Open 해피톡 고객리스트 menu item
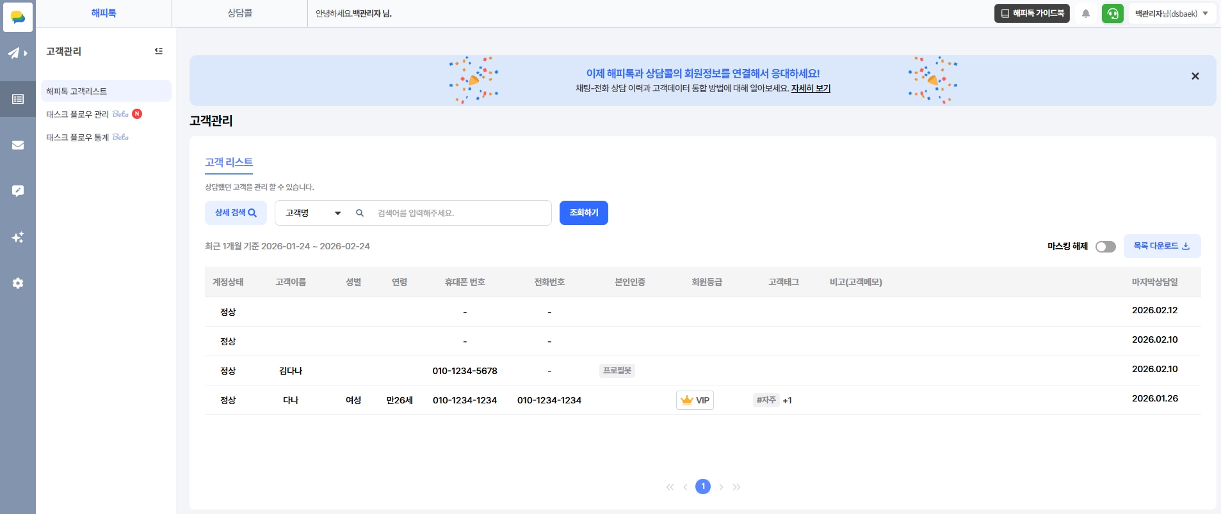Image resolution: width=1221 pixels, height=514 pixels. (106, 91)
